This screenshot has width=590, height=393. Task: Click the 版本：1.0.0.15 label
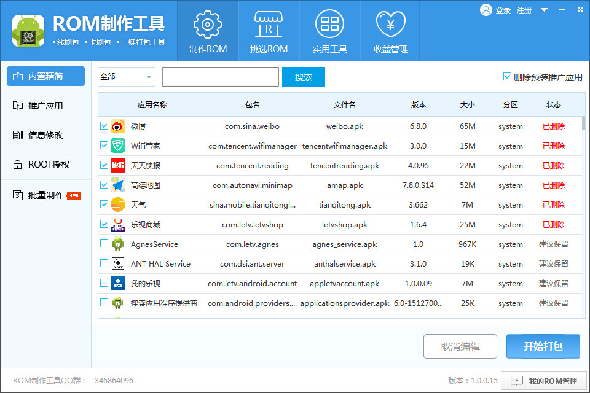pos(473,381)
